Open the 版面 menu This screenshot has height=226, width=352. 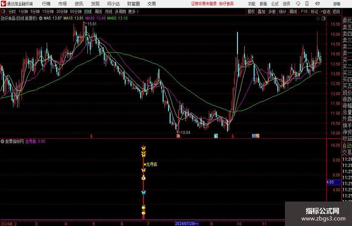click(263, 4)
